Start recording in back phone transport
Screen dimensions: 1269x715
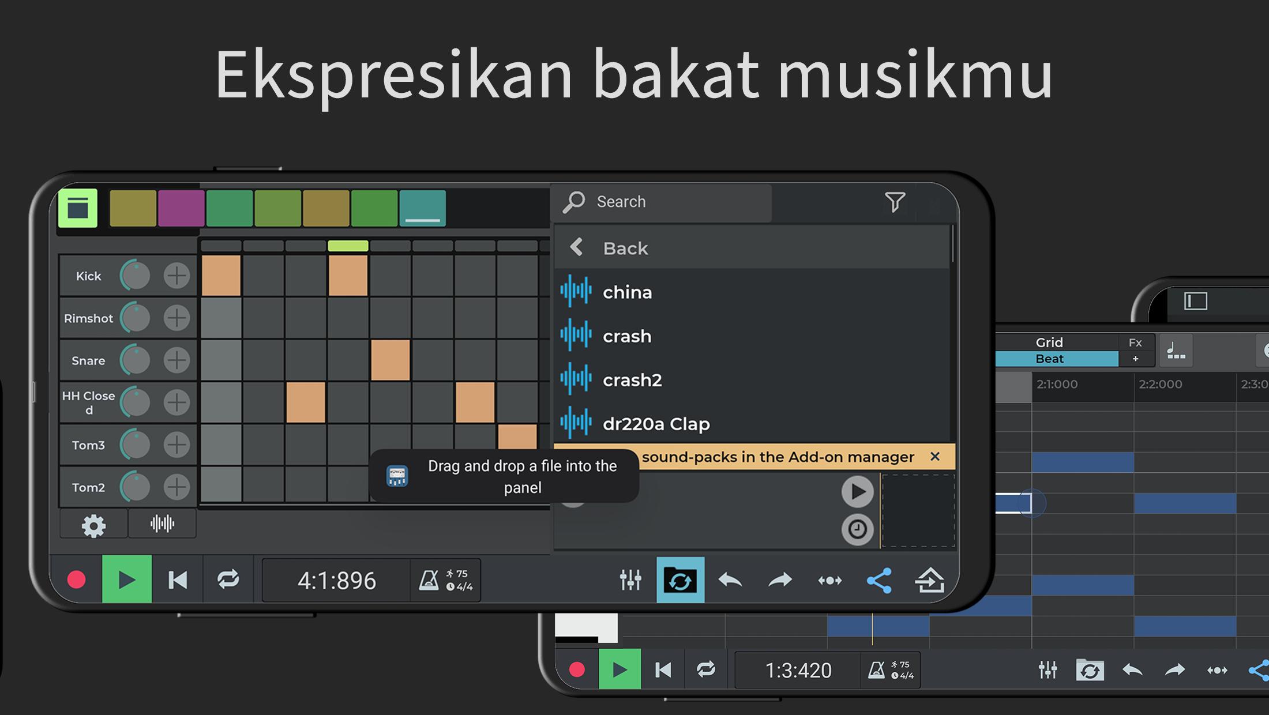pyautogui.click(x=577, y=669)
